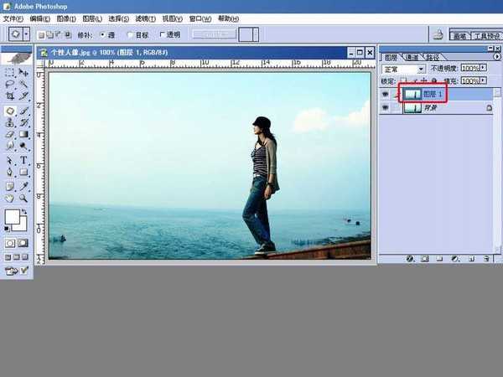The image size is (503, 377).
Task: Open the 滤镜(T) menu
Action: [x=145, y=19]
